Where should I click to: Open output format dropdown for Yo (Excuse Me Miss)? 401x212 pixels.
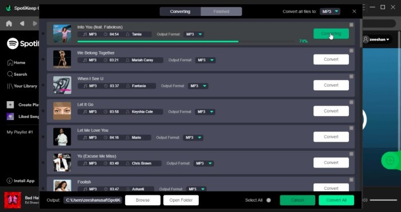[203, 163]
